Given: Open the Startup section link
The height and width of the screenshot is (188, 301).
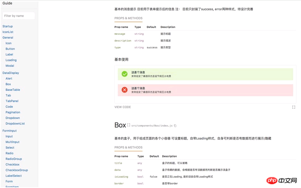Looking at the screenshot, I should click(8, 26).
